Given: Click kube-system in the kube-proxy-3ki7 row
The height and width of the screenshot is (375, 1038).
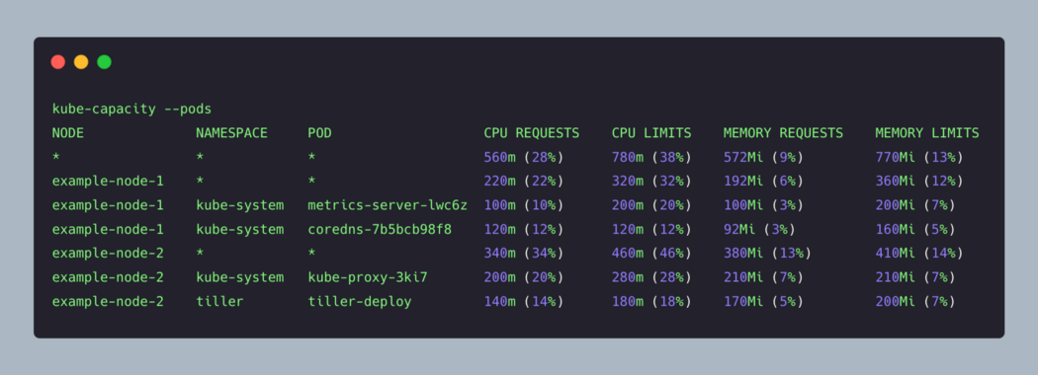Looking at the screenshot, I should [x=239, y=277].
